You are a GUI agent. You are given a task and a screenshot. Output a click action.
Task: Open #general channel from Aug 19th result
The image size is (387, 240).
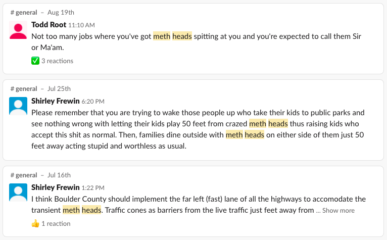pos(24,12)
